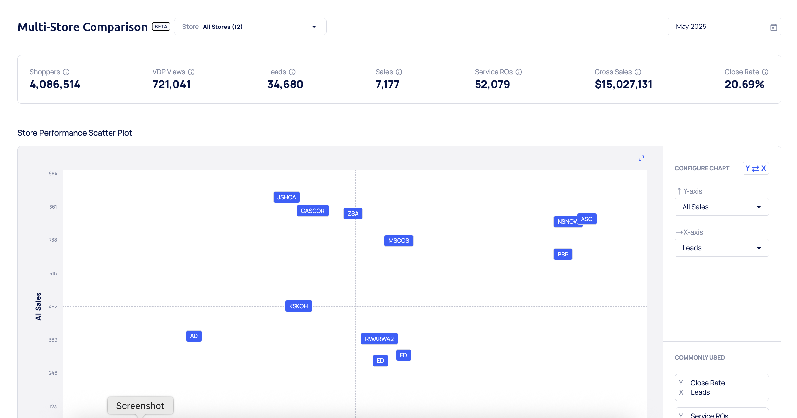Click the VDP Views info icon

coord(191,72)
